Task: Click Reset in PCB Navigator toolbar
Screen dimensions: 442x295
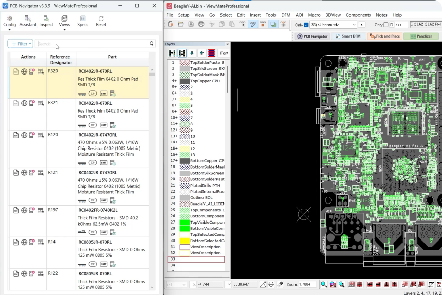Action: point(101,22)
